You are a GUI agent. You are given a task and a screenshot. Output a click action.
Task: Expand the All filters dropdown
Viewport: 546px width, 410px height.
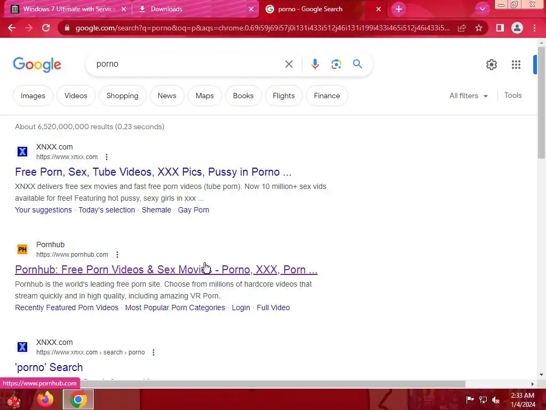tap(468, 96)
